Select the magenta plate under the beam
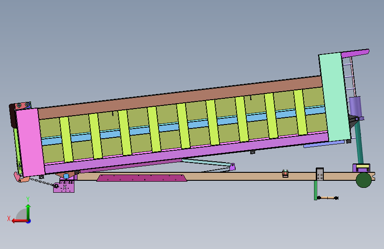Screen dimensions: 384x249 (142, 178)
